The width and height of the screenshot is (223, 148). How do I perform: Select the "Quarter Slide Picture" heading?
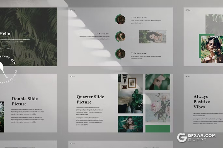[x=90, y=99]
